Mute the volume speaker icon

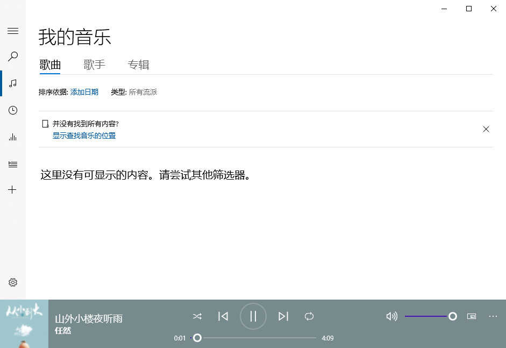click(x=392, y=316)
